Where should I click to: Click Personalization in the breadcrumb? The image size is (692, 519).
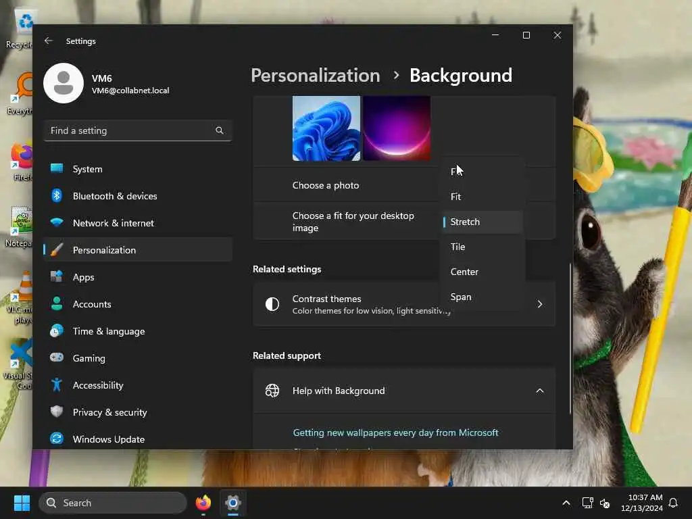point(316,75)
